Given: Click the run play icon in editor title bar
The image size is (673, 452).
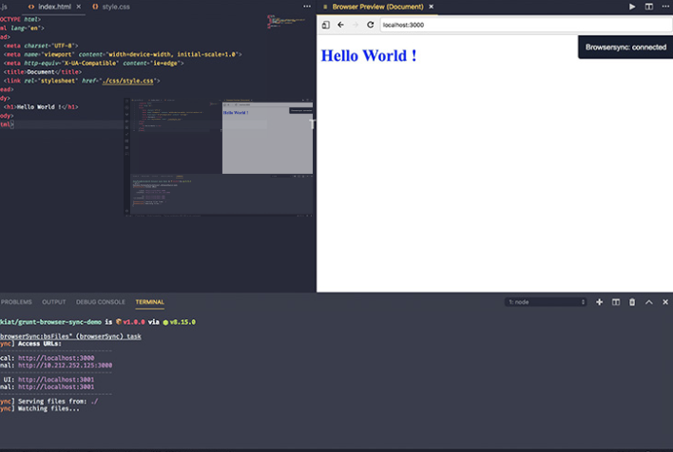Looking at the screenshot, I should 633,7.
